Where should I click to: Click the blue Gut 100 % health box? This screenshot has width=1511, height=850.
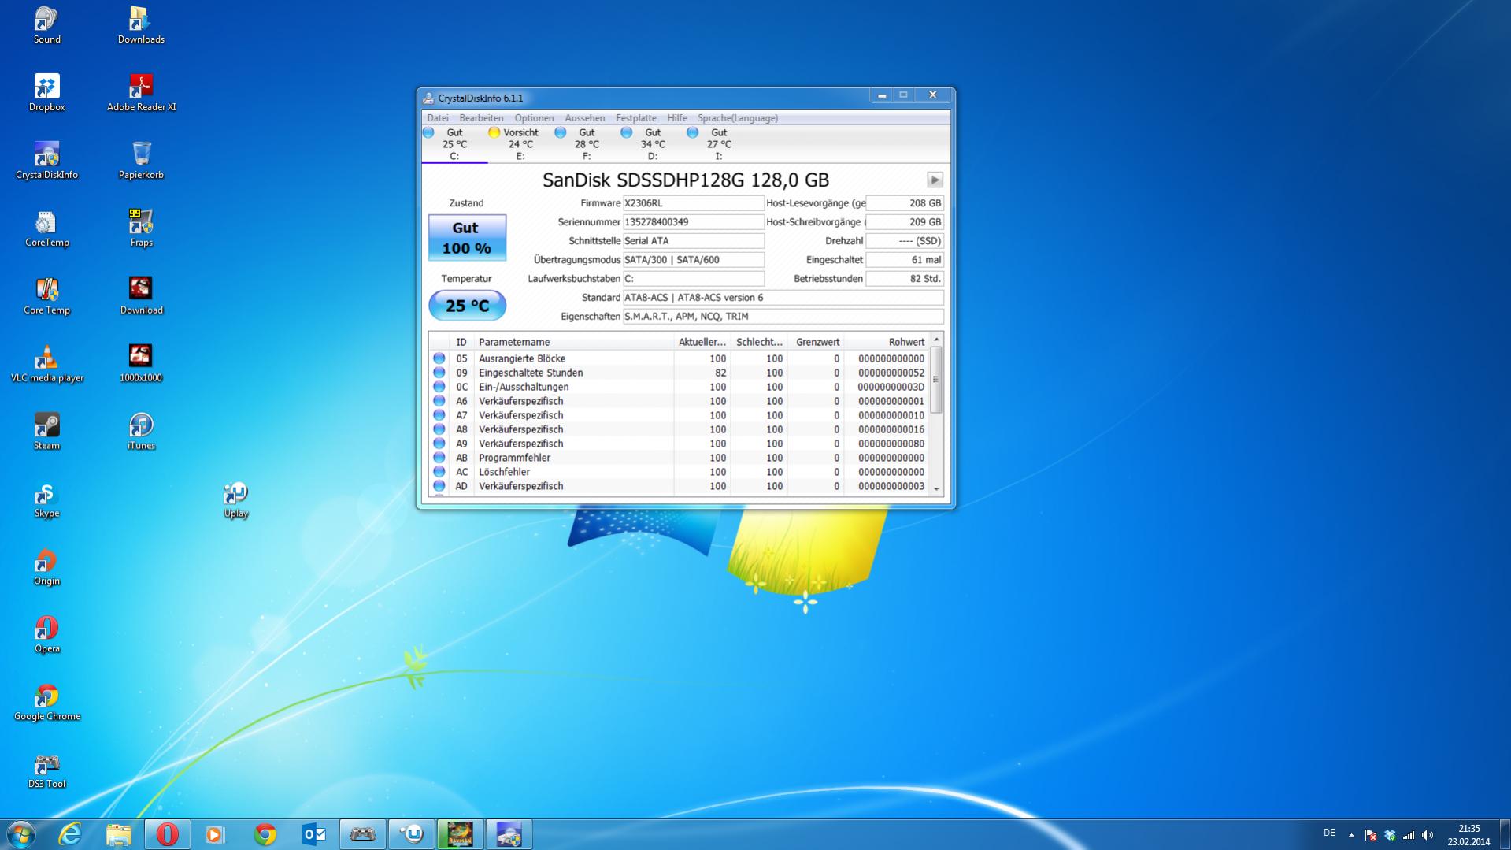click(x=467, y=238)
